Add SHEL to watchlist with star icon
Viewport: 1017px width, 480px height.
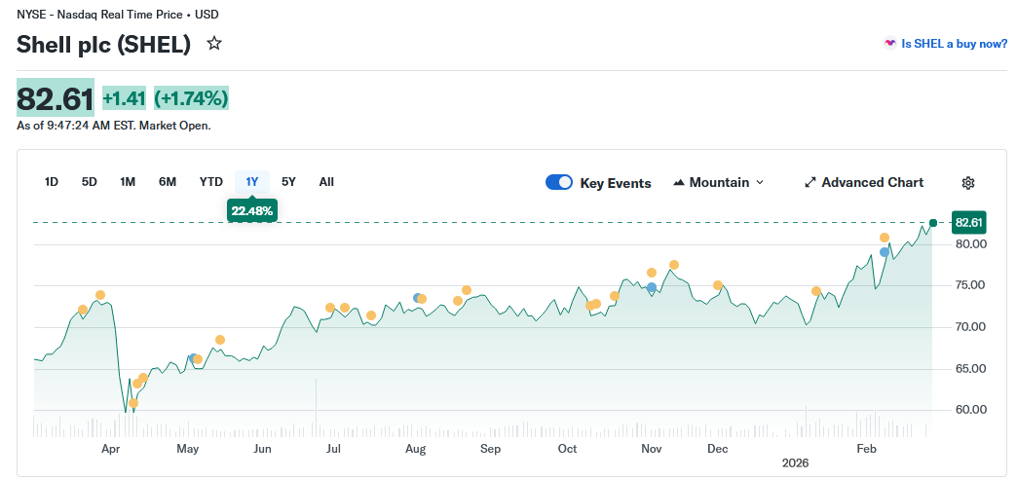[214, 44]
